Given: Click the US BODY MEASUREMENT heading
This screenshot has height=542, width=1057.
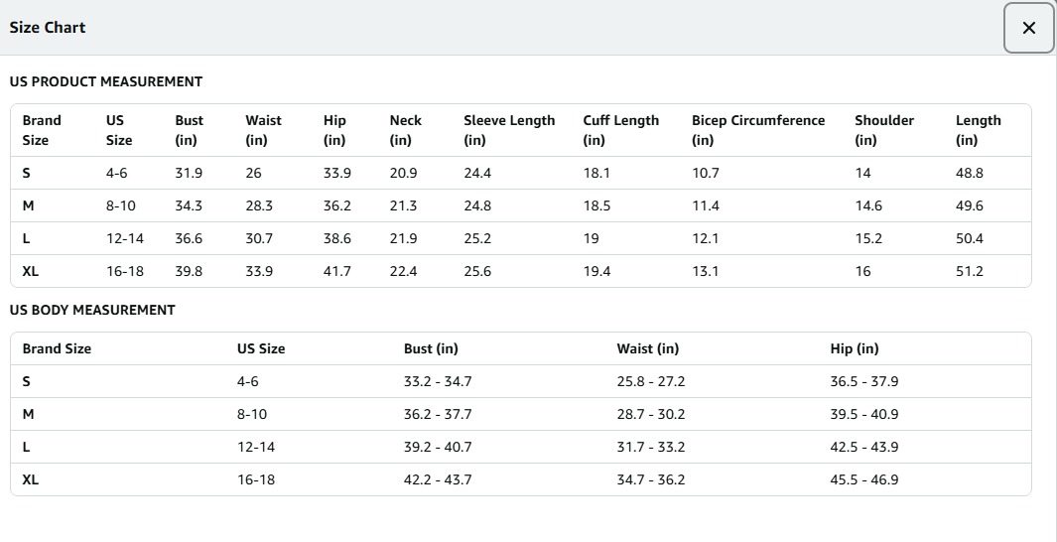Looking at the screenshot, I should click(x=92, y=310).
